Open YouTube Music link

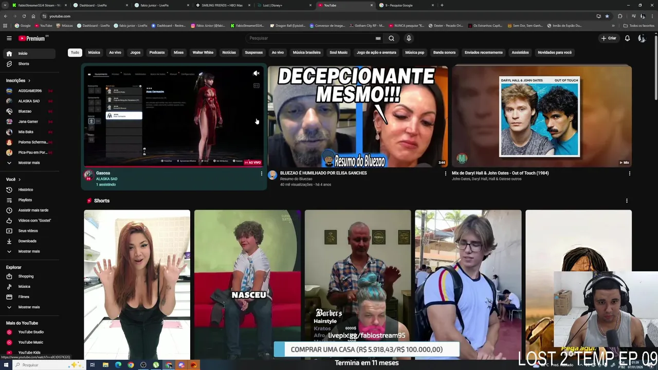coord(30,342)
